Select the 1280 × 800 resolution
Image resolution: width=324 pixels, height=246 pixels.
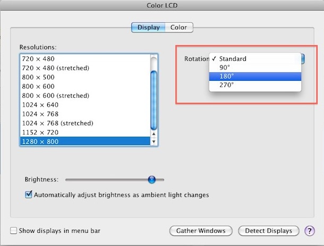pos(86,141)
